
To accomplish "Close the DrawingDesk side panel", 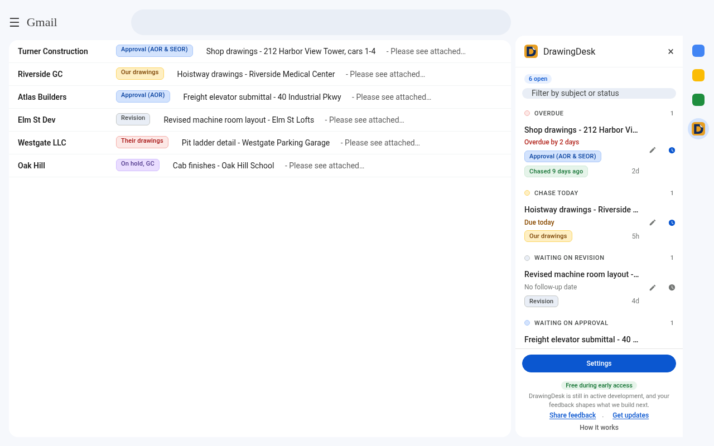I will [670, 51].
